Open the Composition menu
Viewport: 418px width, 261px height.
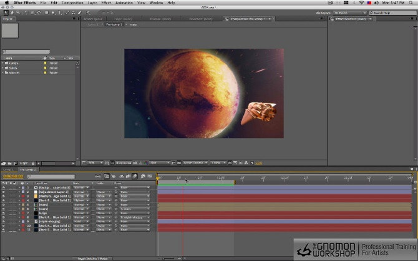tap(72, 2)
